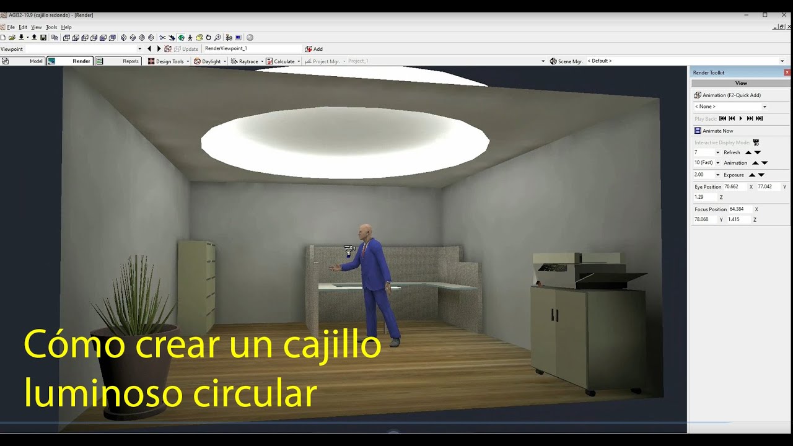Viewport: 793px width, 446px height.
Task: Click the gray sphere icon in toolbar
Action: (x=250, y=38)
